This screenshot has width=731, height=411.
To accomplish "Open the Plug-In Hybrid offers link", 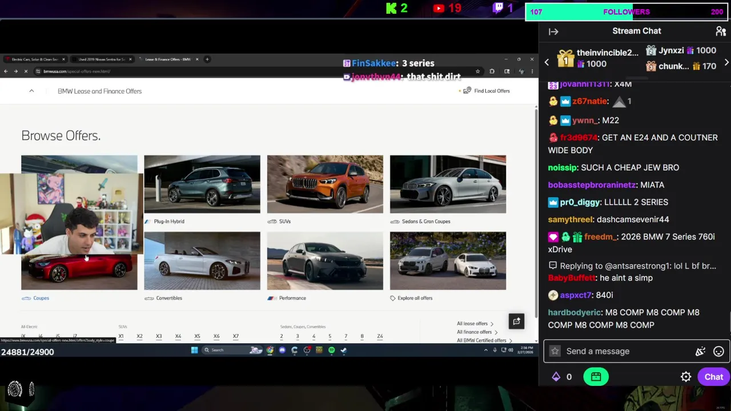I will coord(169,221).
